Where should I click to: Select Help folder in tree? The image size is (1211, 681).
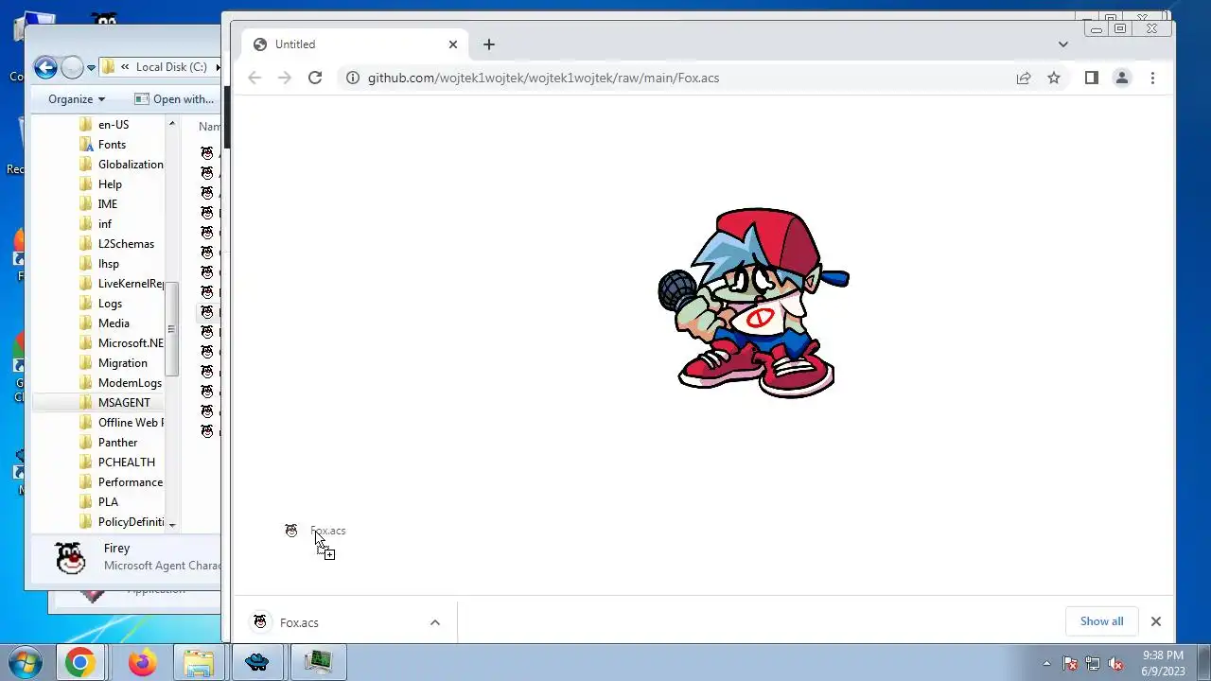tap(110, 183)
